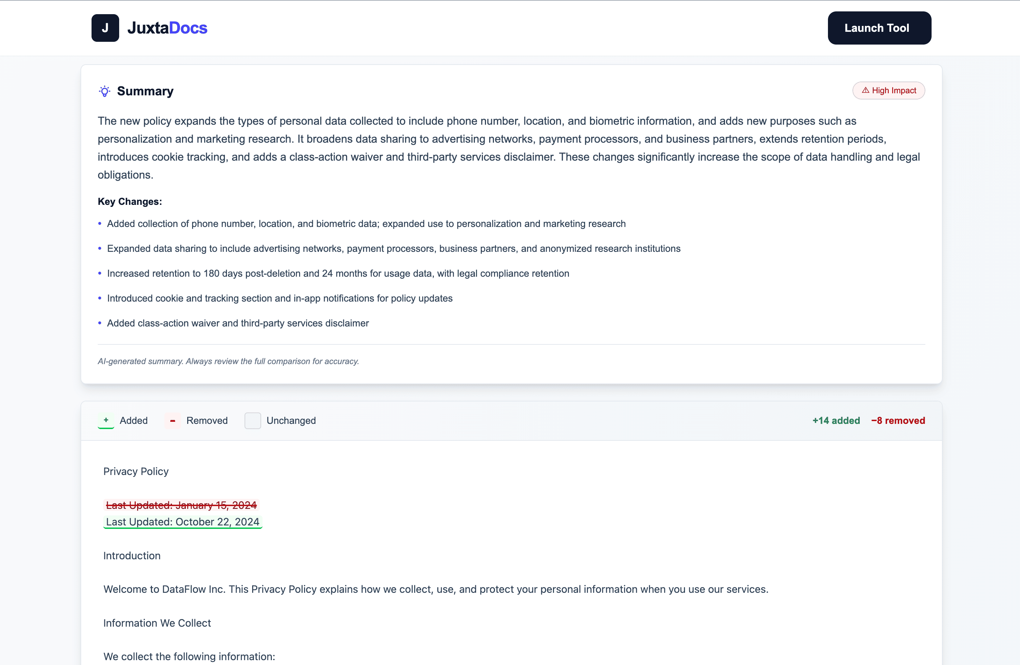The width and height of the screenshot is (1020, 665).
Task: Click the Unchanged legend box
Action: (252, 421)
